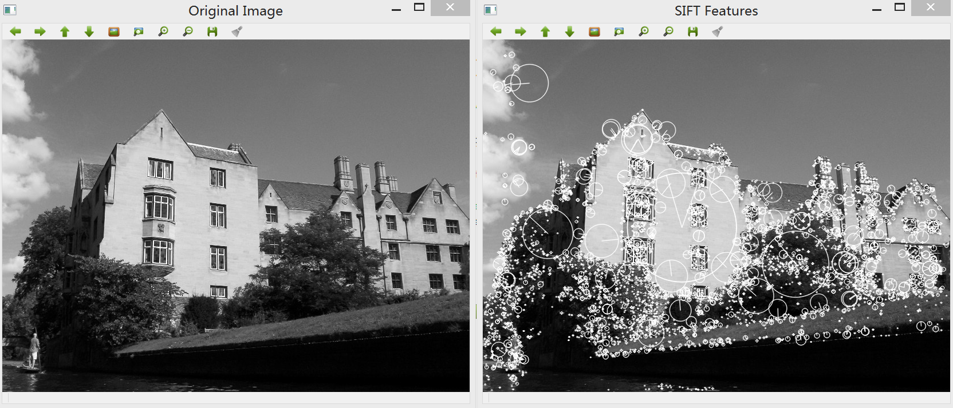Minimize the Original Image window
The width and height of the screenshot is (953, 408).
(x=396, y=10)
